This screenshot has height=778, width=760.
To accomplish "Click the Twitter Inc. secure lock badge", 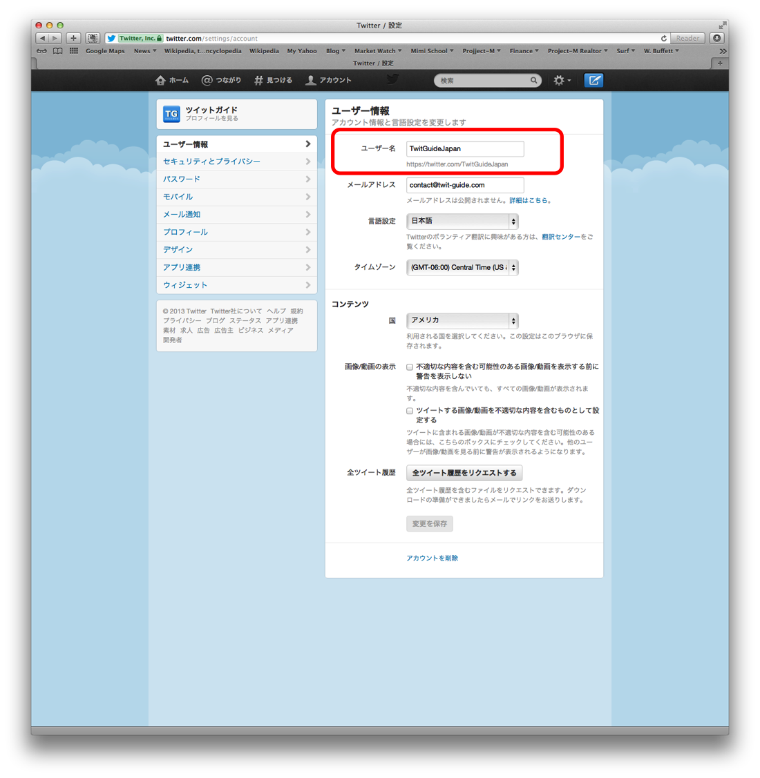I will click(140, 38).
